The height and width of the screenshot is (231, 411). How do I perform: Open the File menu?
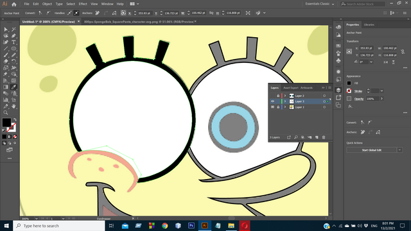26,4
